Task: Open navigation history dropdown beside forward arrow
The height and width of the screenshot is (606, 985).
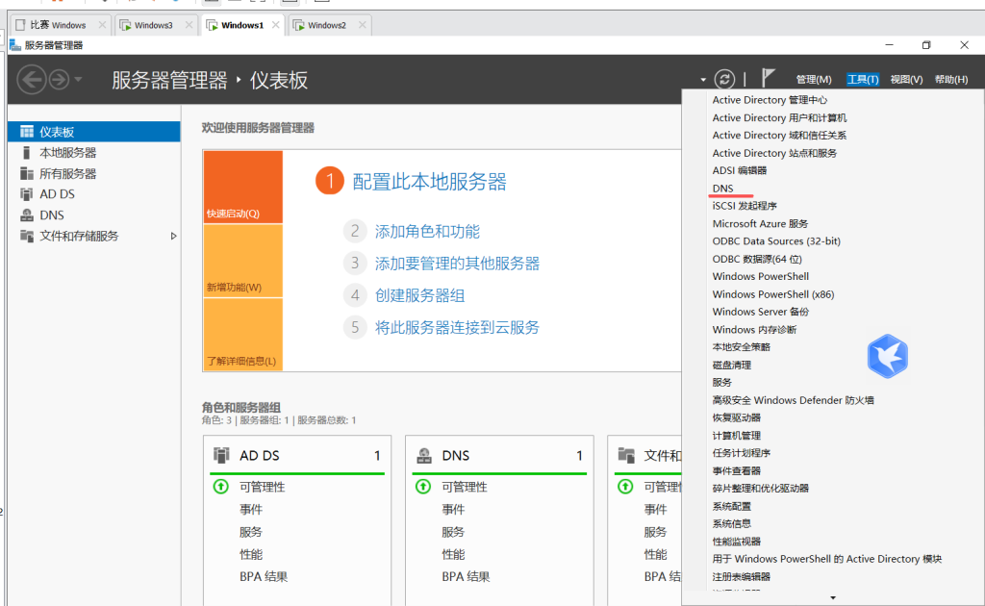Action: click(78, 80)
